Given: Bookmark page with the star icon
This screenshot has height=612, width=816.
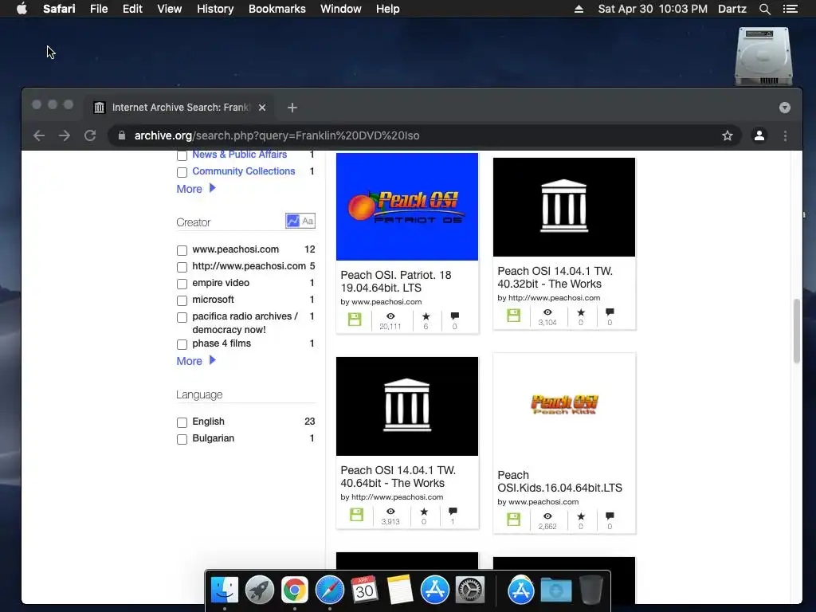Looking at the screenshot, I should tap(728, 135).
